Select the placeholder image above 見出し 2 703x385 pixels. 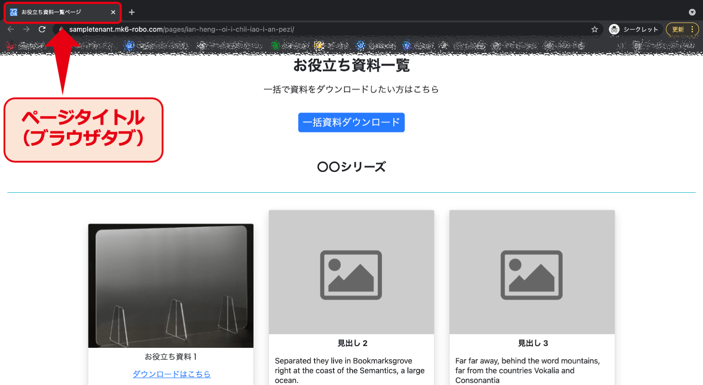(351, 272)
